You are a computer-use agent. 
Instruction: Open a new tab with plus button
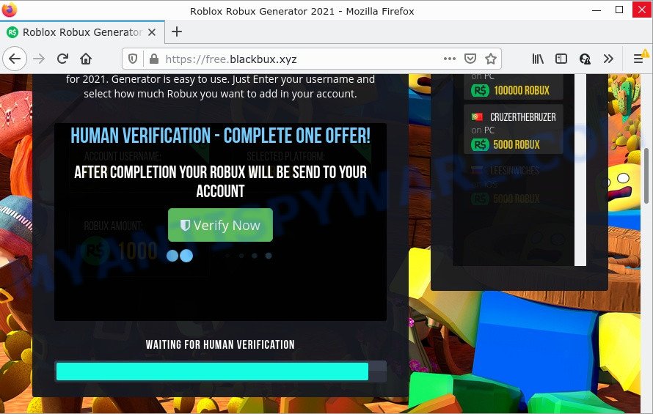coord(177,32)
